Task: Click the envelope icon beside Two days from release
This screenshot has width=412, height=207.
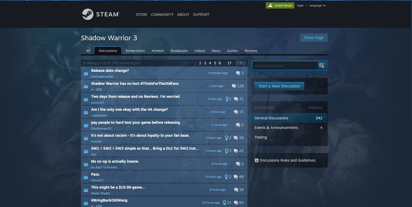Action: tap(86, 100)
